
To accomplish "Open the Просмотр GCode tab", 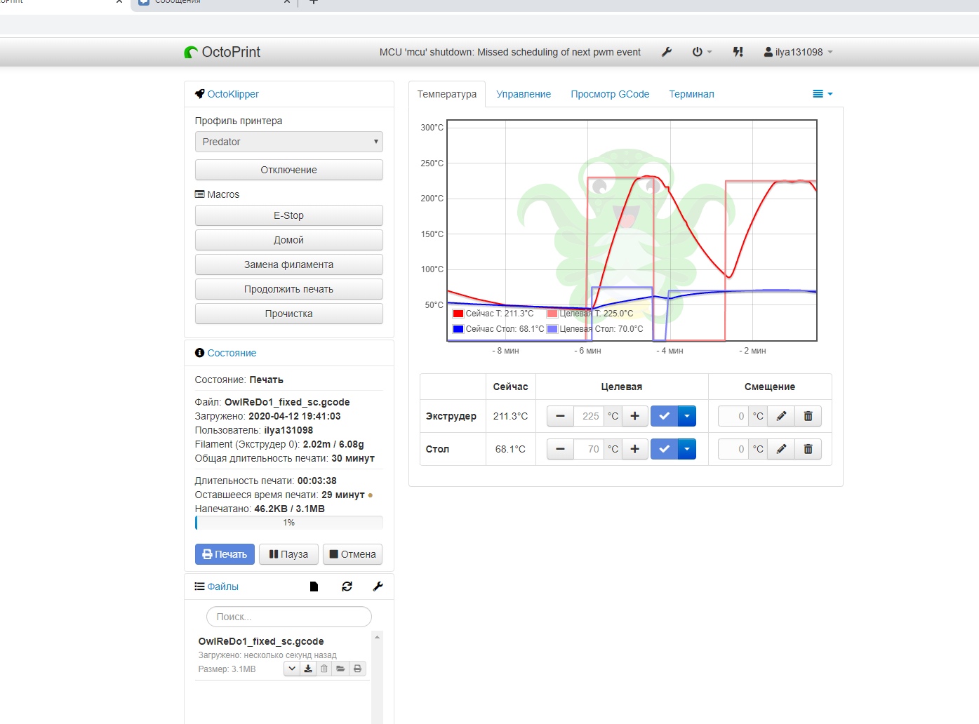I will 610,94.
